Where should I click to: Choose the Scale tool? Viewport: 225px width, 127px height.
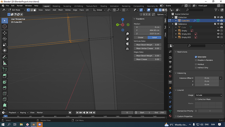5,45
